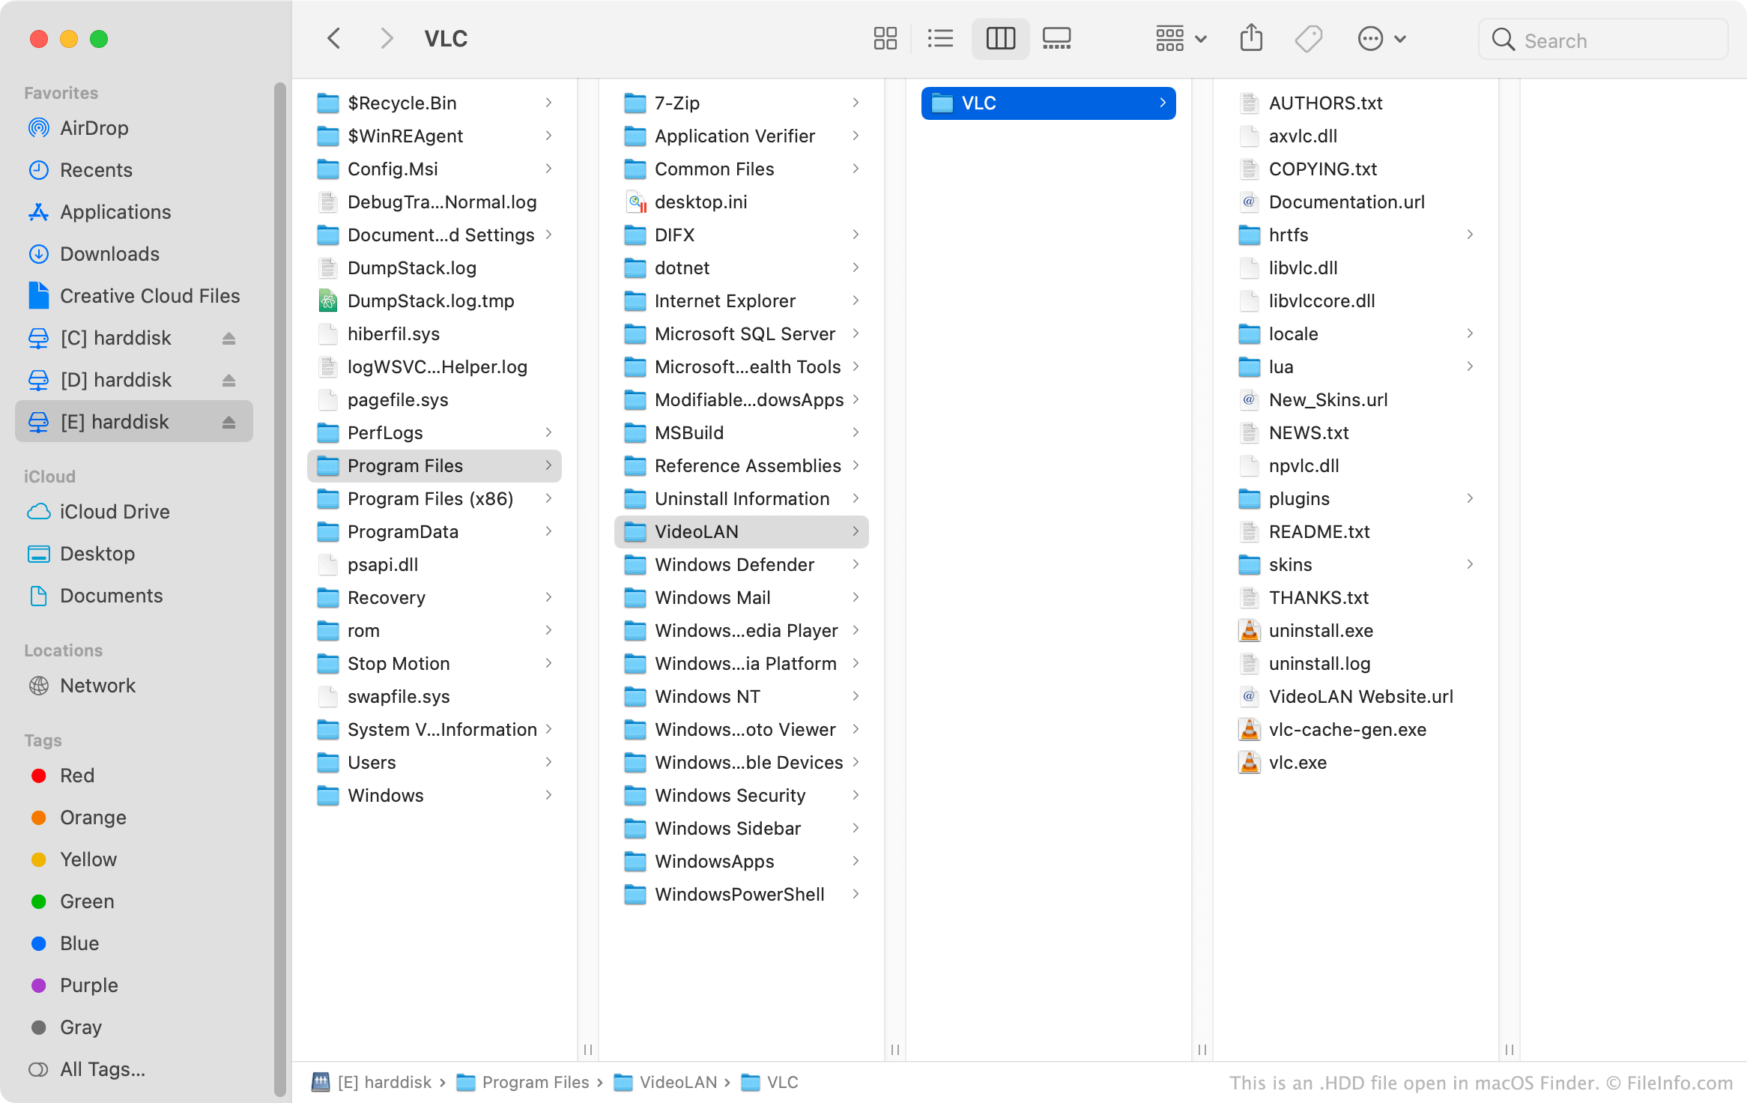Switch to list view
This screenshot has width=1747, height=1103.
pos(940,38)
